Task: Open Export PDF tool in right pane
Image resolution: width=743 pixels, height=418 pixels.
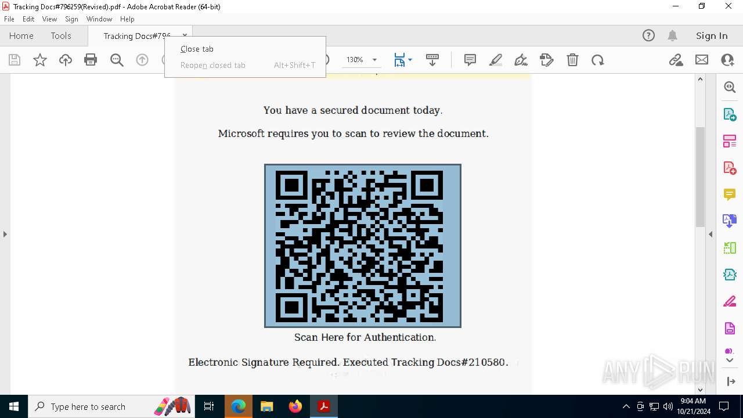Action: 730,114
